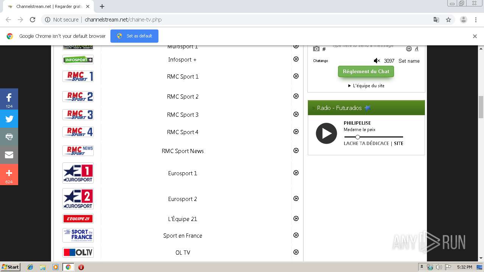Screen dimensions: 484x272
Task: Select the Channelstream.net tab
Action: 48,6
